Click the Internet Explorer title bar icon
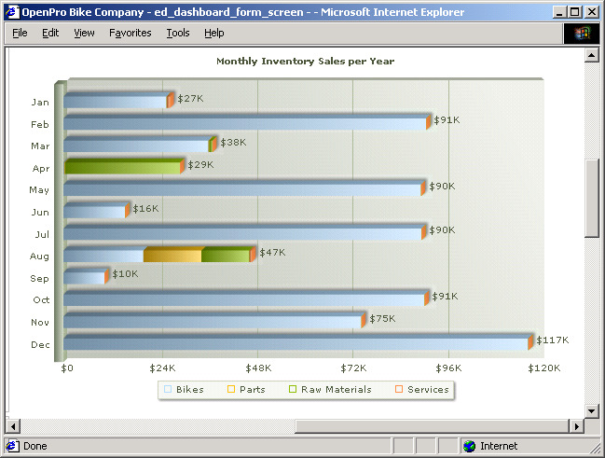Screen dimensions: 605x458 click(11, 11)
